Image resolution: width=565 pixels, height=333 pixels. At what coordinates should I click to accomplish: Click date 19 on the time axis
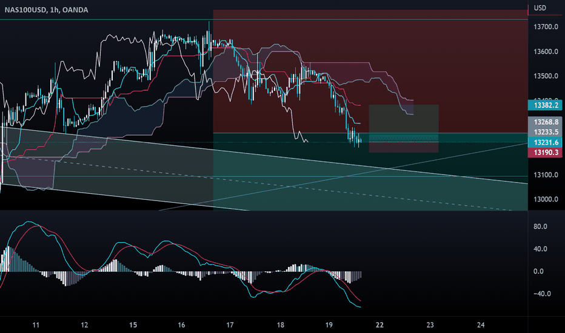329,325
